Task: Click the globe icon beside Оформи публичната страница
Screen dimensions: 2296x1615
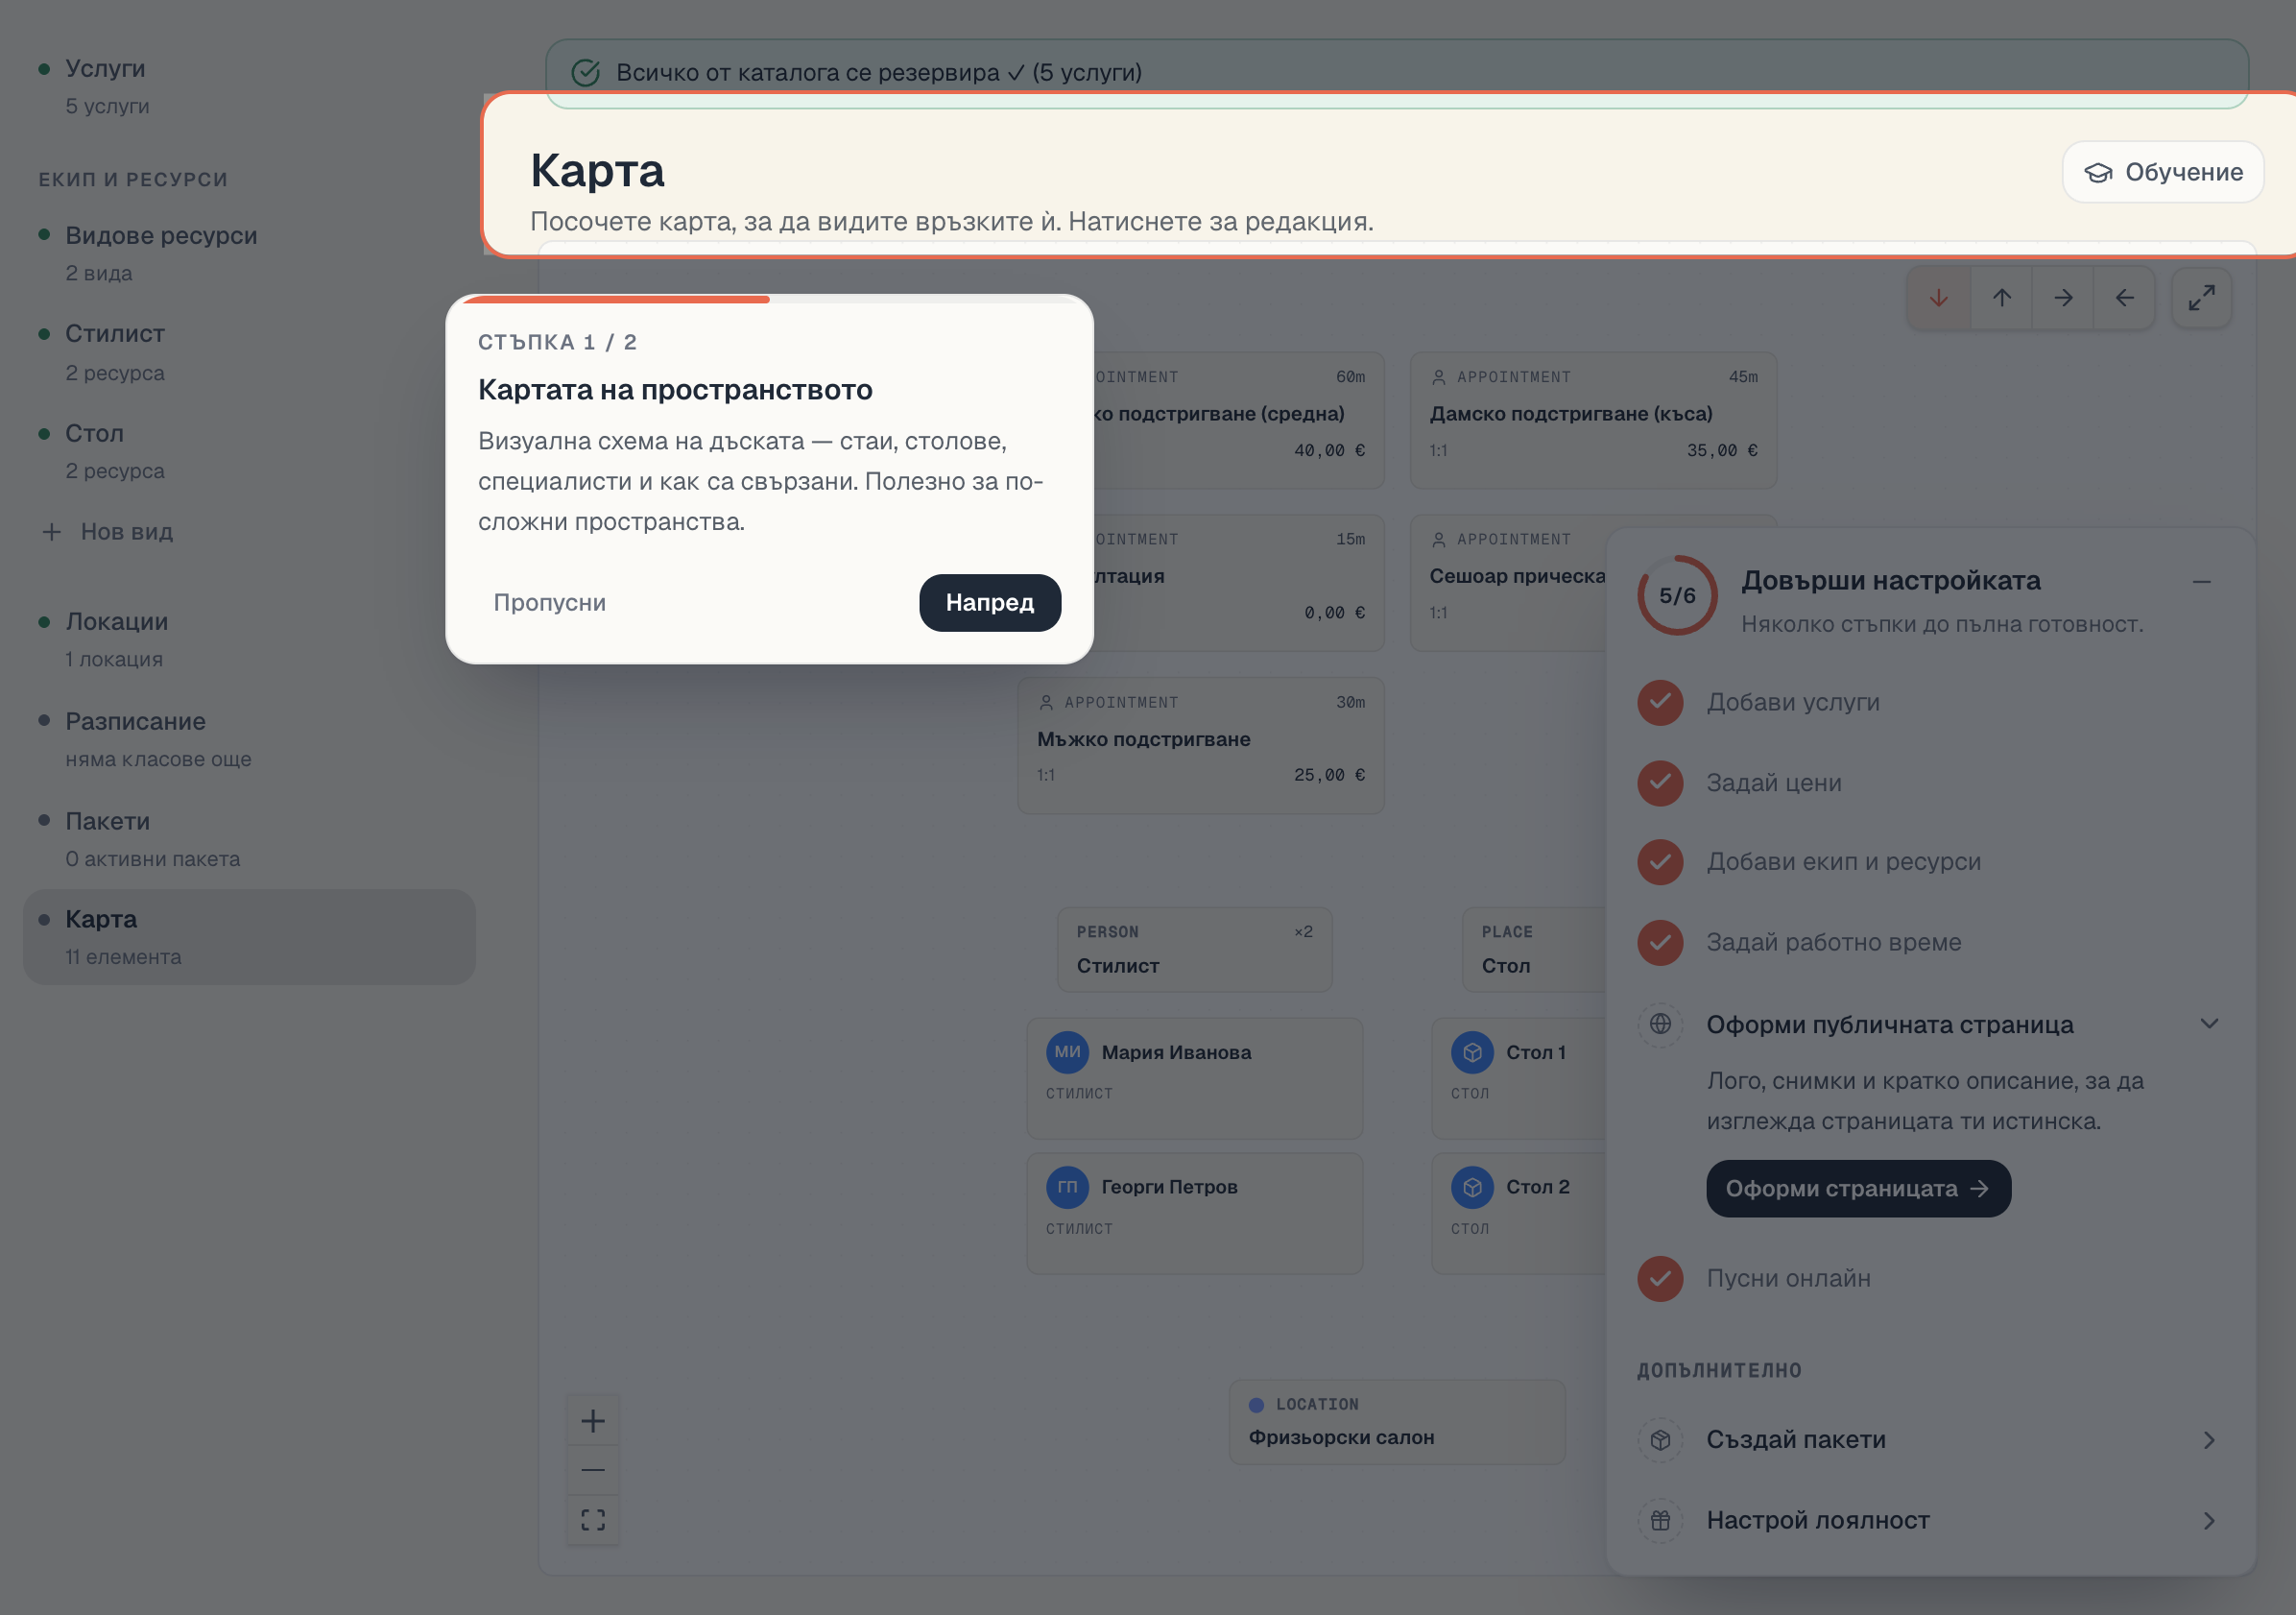Action: pyautogui.click(x=1660, y=1024)
